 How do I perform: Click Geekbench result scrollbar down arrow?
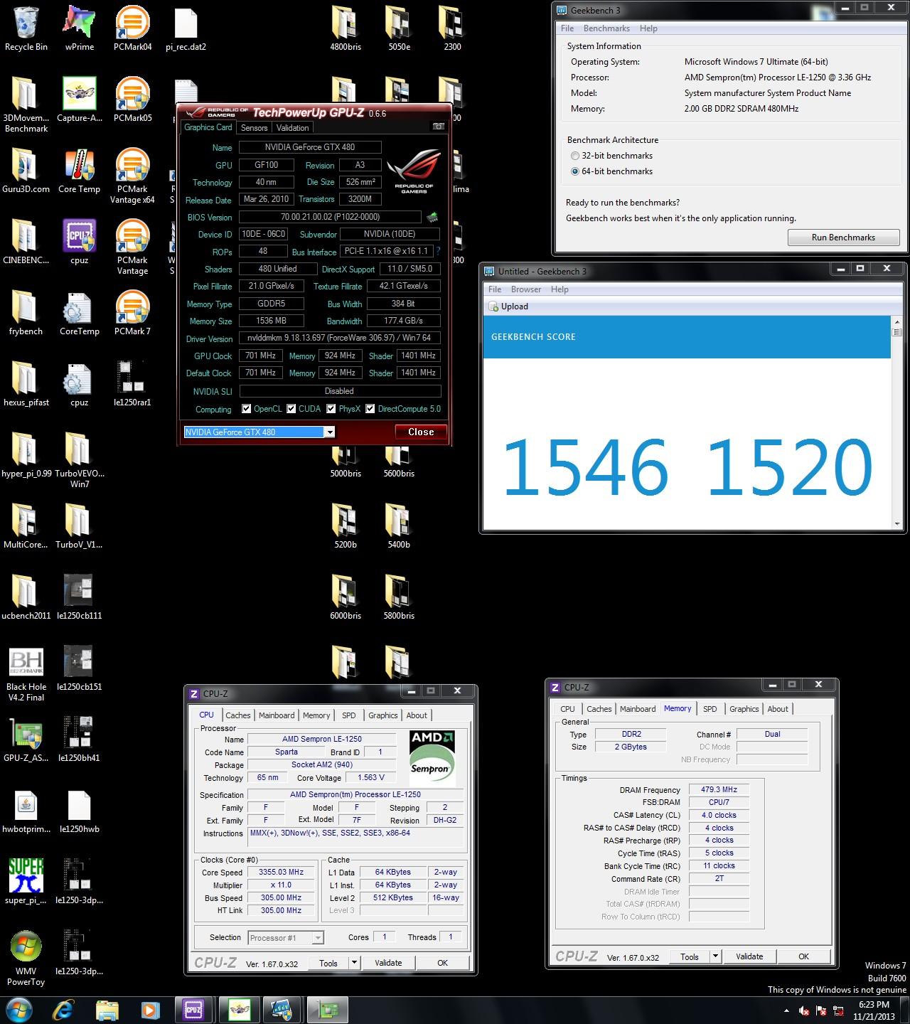(x=896, y=525)
